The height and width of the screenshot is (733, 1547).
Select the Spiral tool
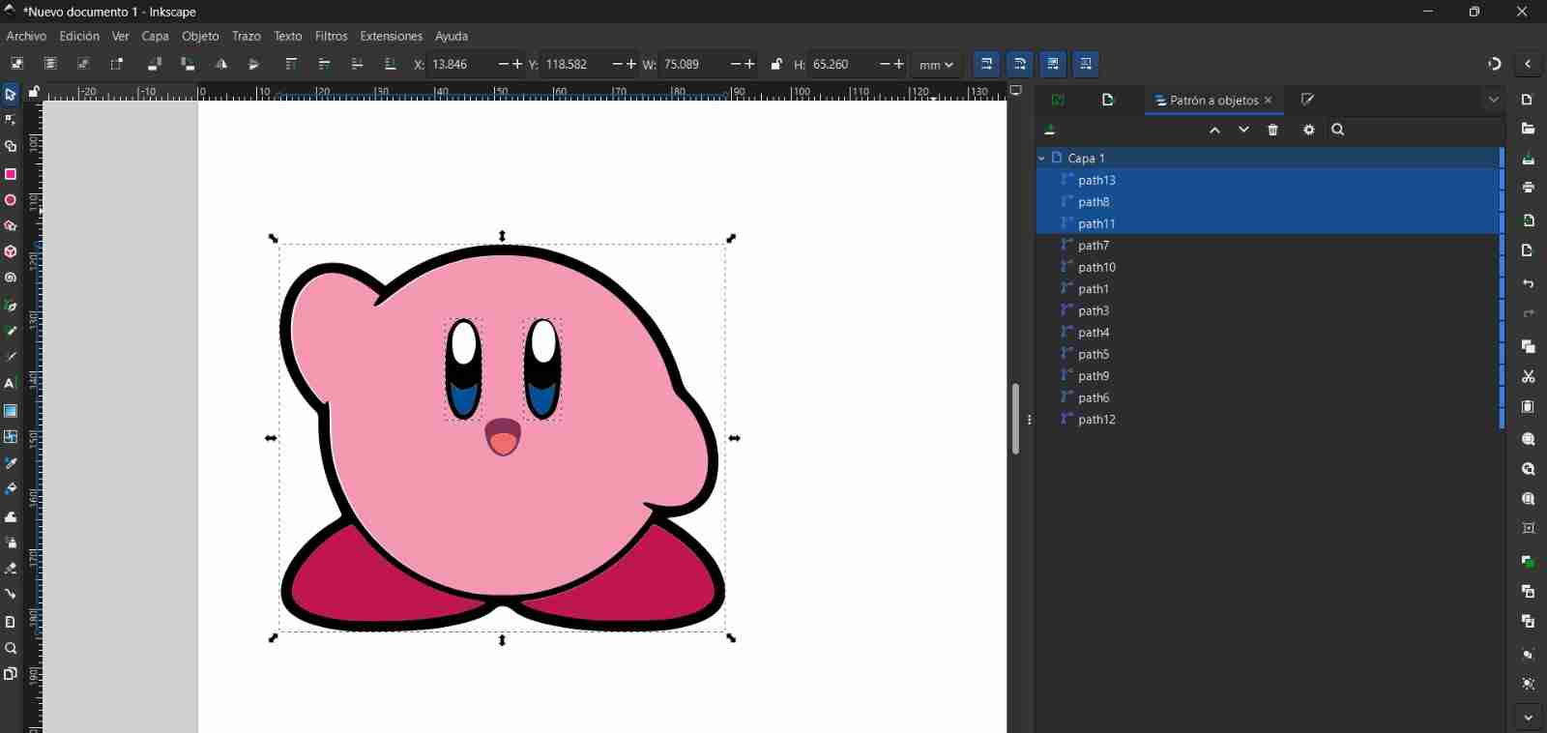11,278
